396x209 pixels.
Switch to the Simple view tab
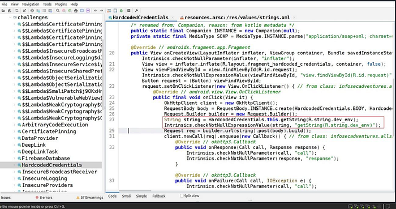[141, 196]
